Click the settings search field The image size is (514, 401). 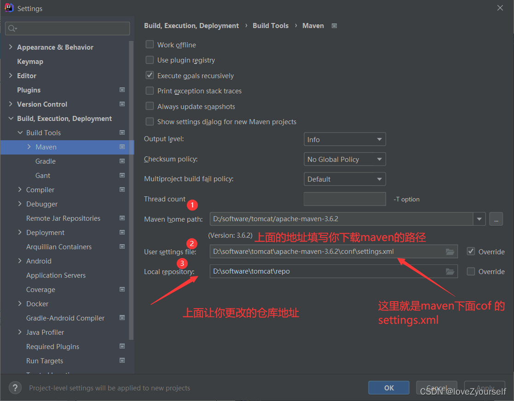pos(68,29)
